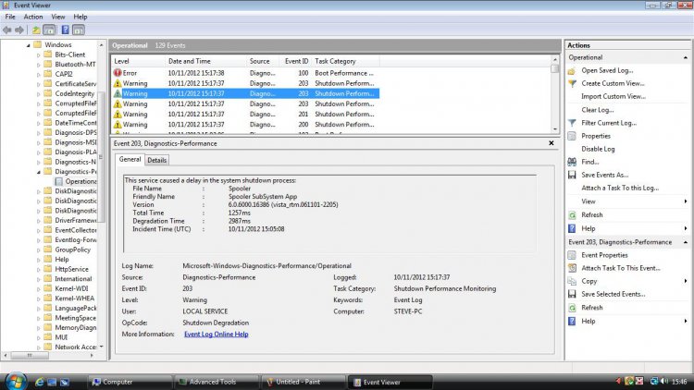The image size is (694, 390).
Task: Switch to the General tab
Action: click(130, 159)
